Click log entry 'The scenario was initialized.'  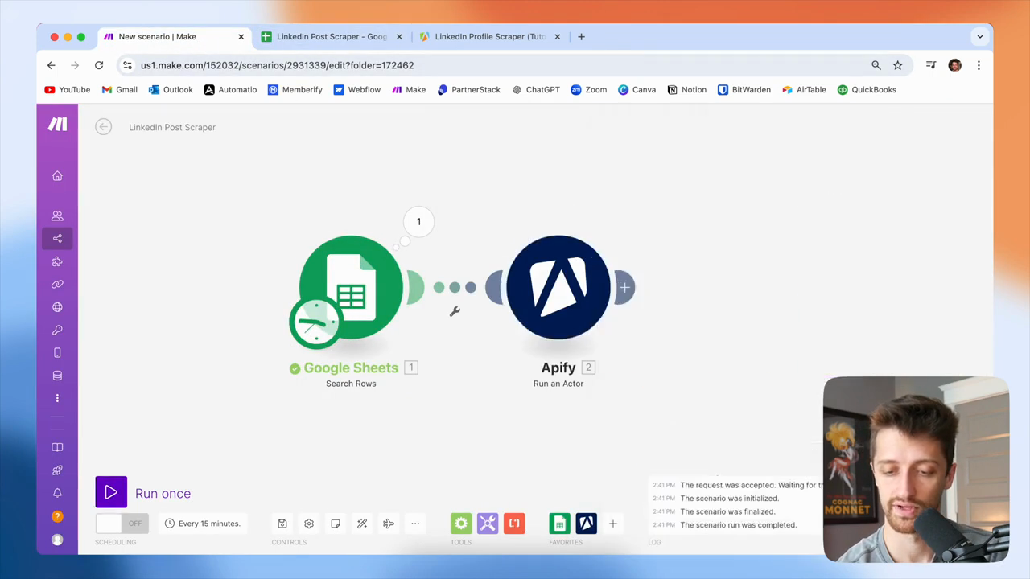tap(730, 499)
